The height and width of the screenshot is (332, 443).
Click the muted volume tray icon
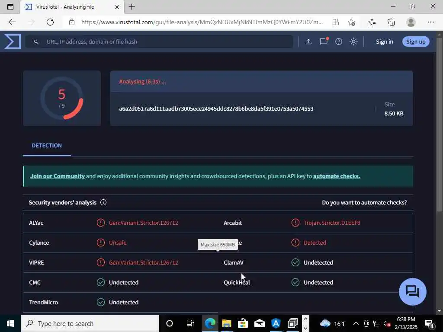[387, 323]
